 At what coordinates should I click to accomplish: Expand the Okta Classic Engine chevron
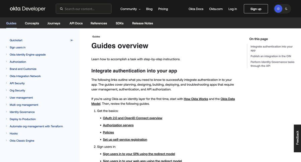(6, 141)
